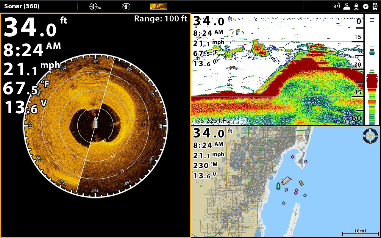The width and height of the screenshot is (381, 238).
Task: Select the green waypoint beside the orange one
Action: (x=302, y=184)
